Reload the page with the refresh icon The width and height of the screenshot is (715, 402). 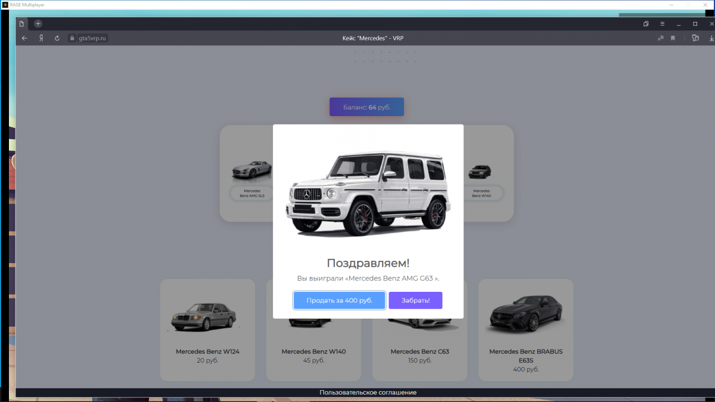[x=57, y=38]
